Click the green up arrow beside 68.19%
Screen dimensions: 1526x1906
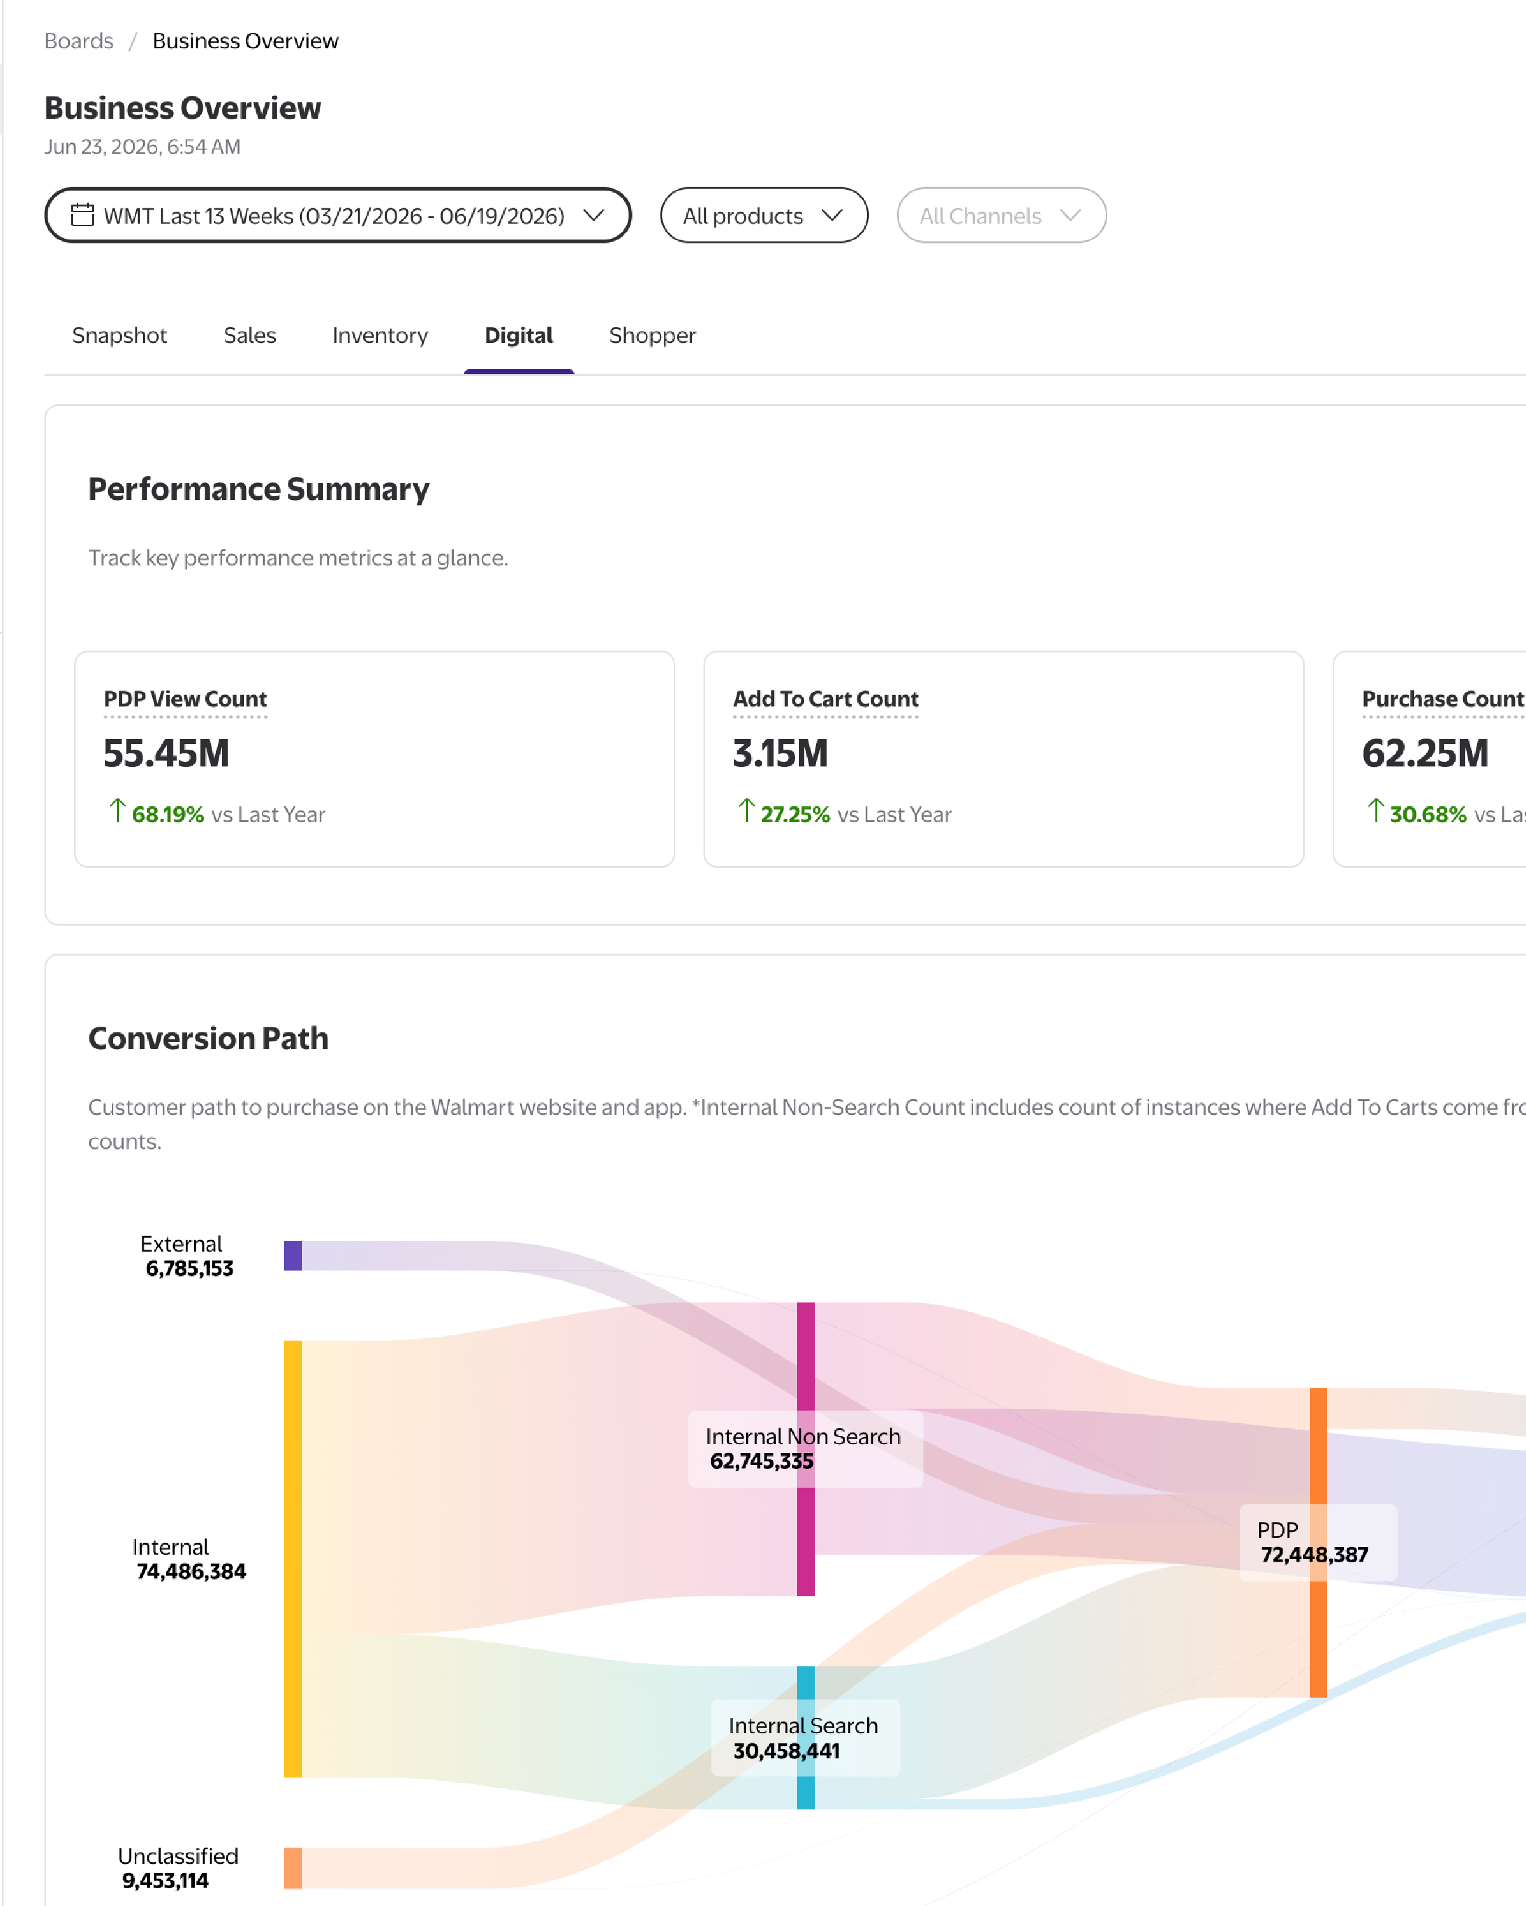(x=117, y=811)
